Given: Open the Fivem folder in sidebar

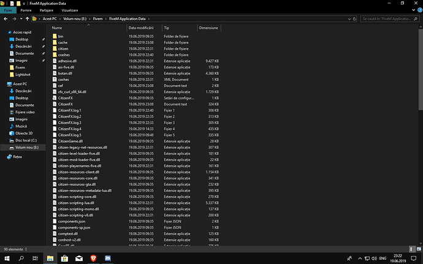Looking at the screenshot, I should pos(20,67).
